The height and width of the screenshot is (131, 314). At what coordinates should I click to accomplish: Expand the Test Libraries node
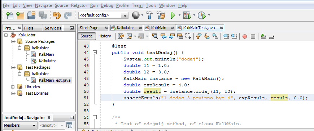coord(13,93)
